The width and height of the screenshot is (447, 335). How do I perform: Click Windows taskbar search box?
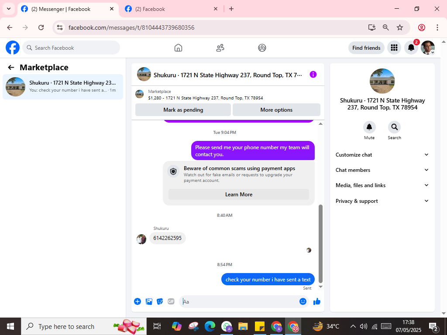coord(84,326)
